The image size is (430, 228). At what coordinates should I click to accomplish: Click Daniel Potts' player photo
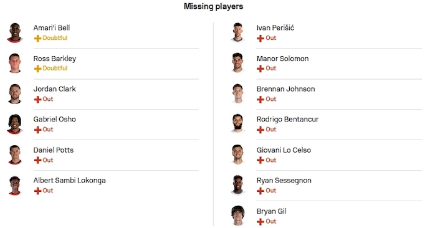click(15, 155)
